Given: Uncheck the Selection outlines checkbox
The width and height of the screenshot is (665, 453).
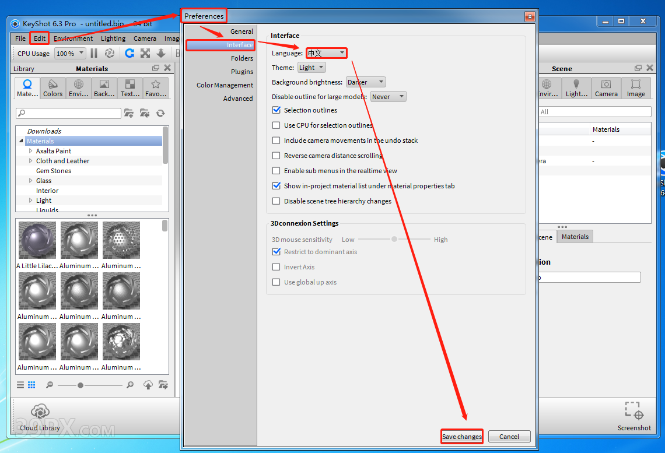Looking at the screenshot, I should point(276,110).
